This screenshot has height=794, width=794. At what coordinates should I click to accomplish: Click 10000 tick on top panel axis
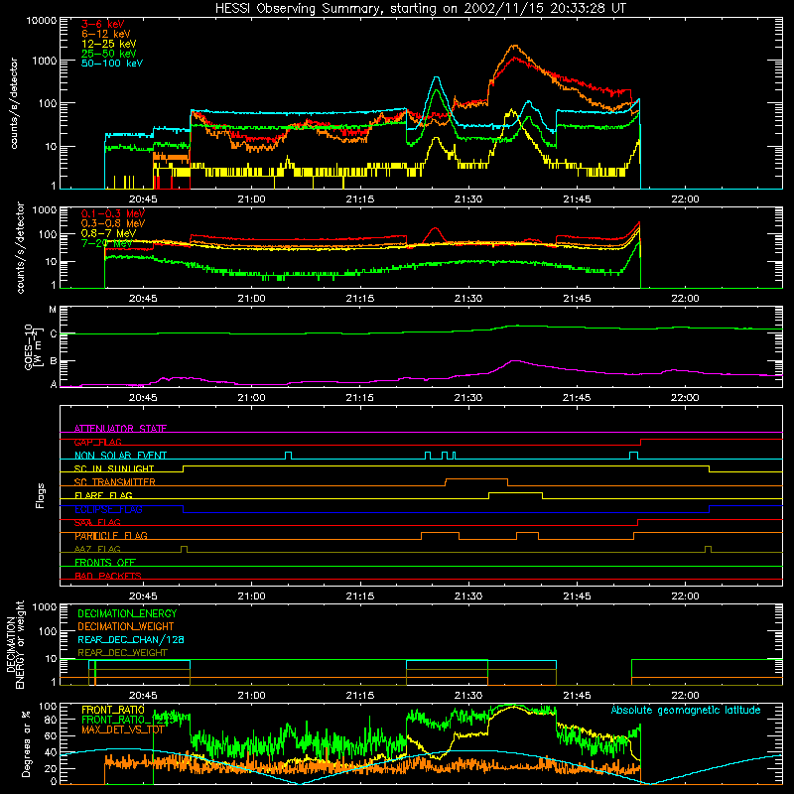pos(42,20)
